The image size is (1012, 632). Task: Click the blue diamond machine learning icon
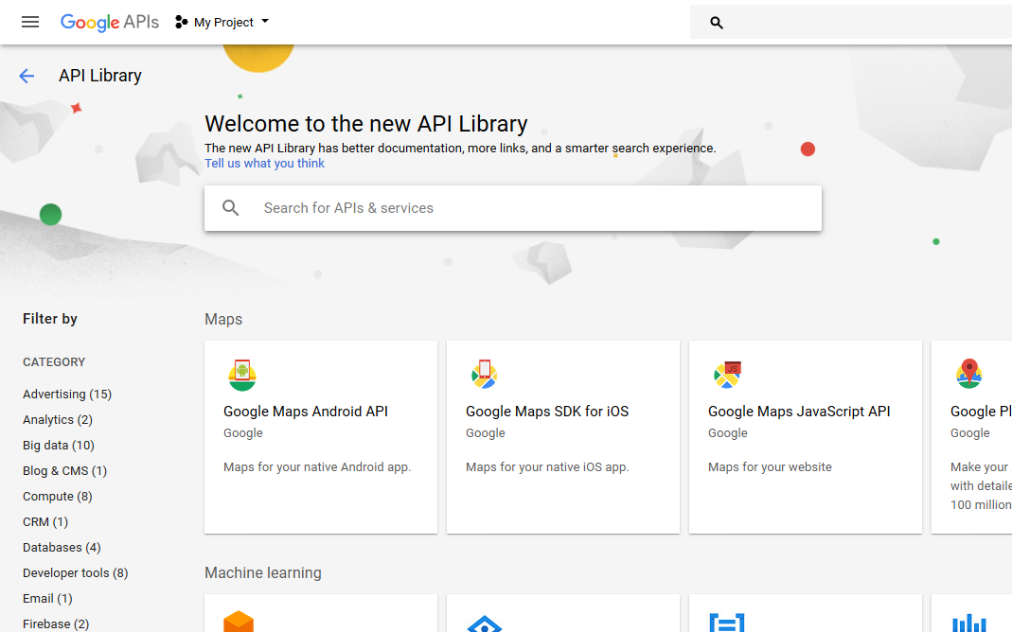coord(484,623)
